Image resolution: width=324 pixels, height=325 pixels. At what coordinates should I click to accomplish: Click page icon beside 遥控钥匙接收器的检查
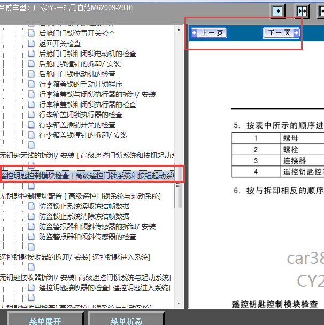(31, 288)
